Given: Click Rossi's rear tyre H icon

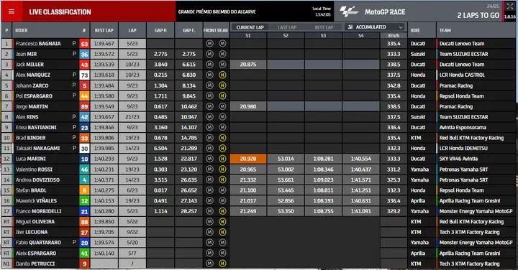Looking at the screenshot, I should pyautogui.click(x=222, y=169).
